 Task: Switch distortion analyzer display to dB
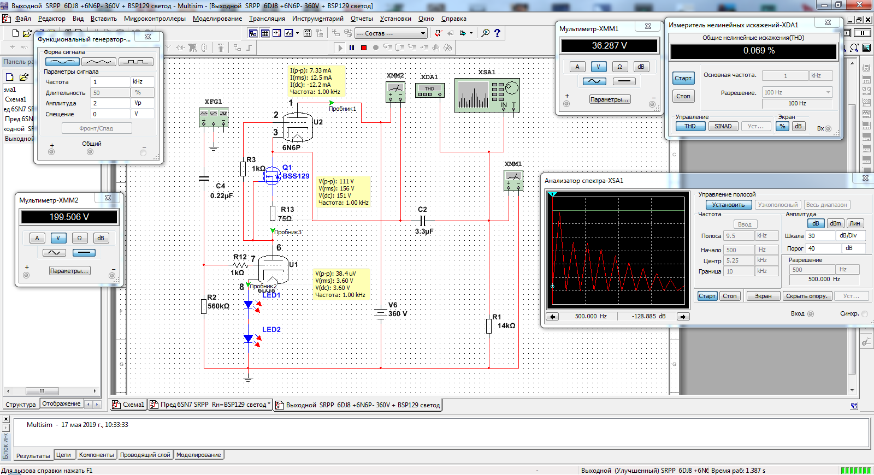click(x=798, y=126)
